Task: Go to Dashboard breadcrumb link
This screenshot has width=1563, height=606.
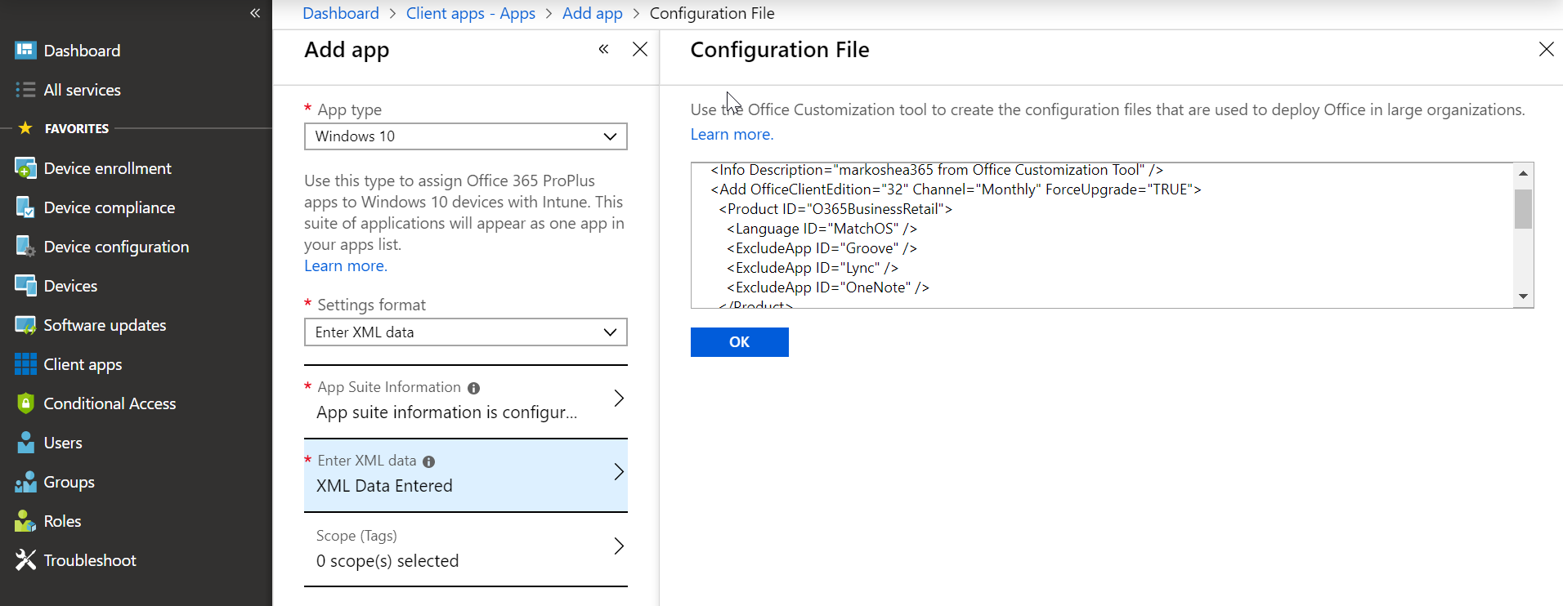Action: pyautogui.click(x=340, y=13)
